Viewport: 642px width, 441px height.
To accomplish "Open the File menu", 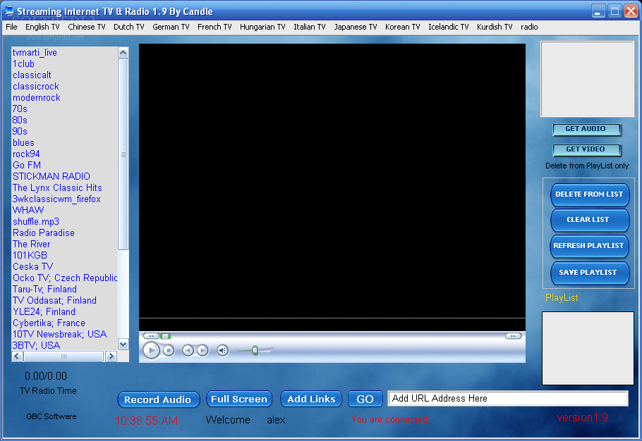I will click(x=11, y=27).
